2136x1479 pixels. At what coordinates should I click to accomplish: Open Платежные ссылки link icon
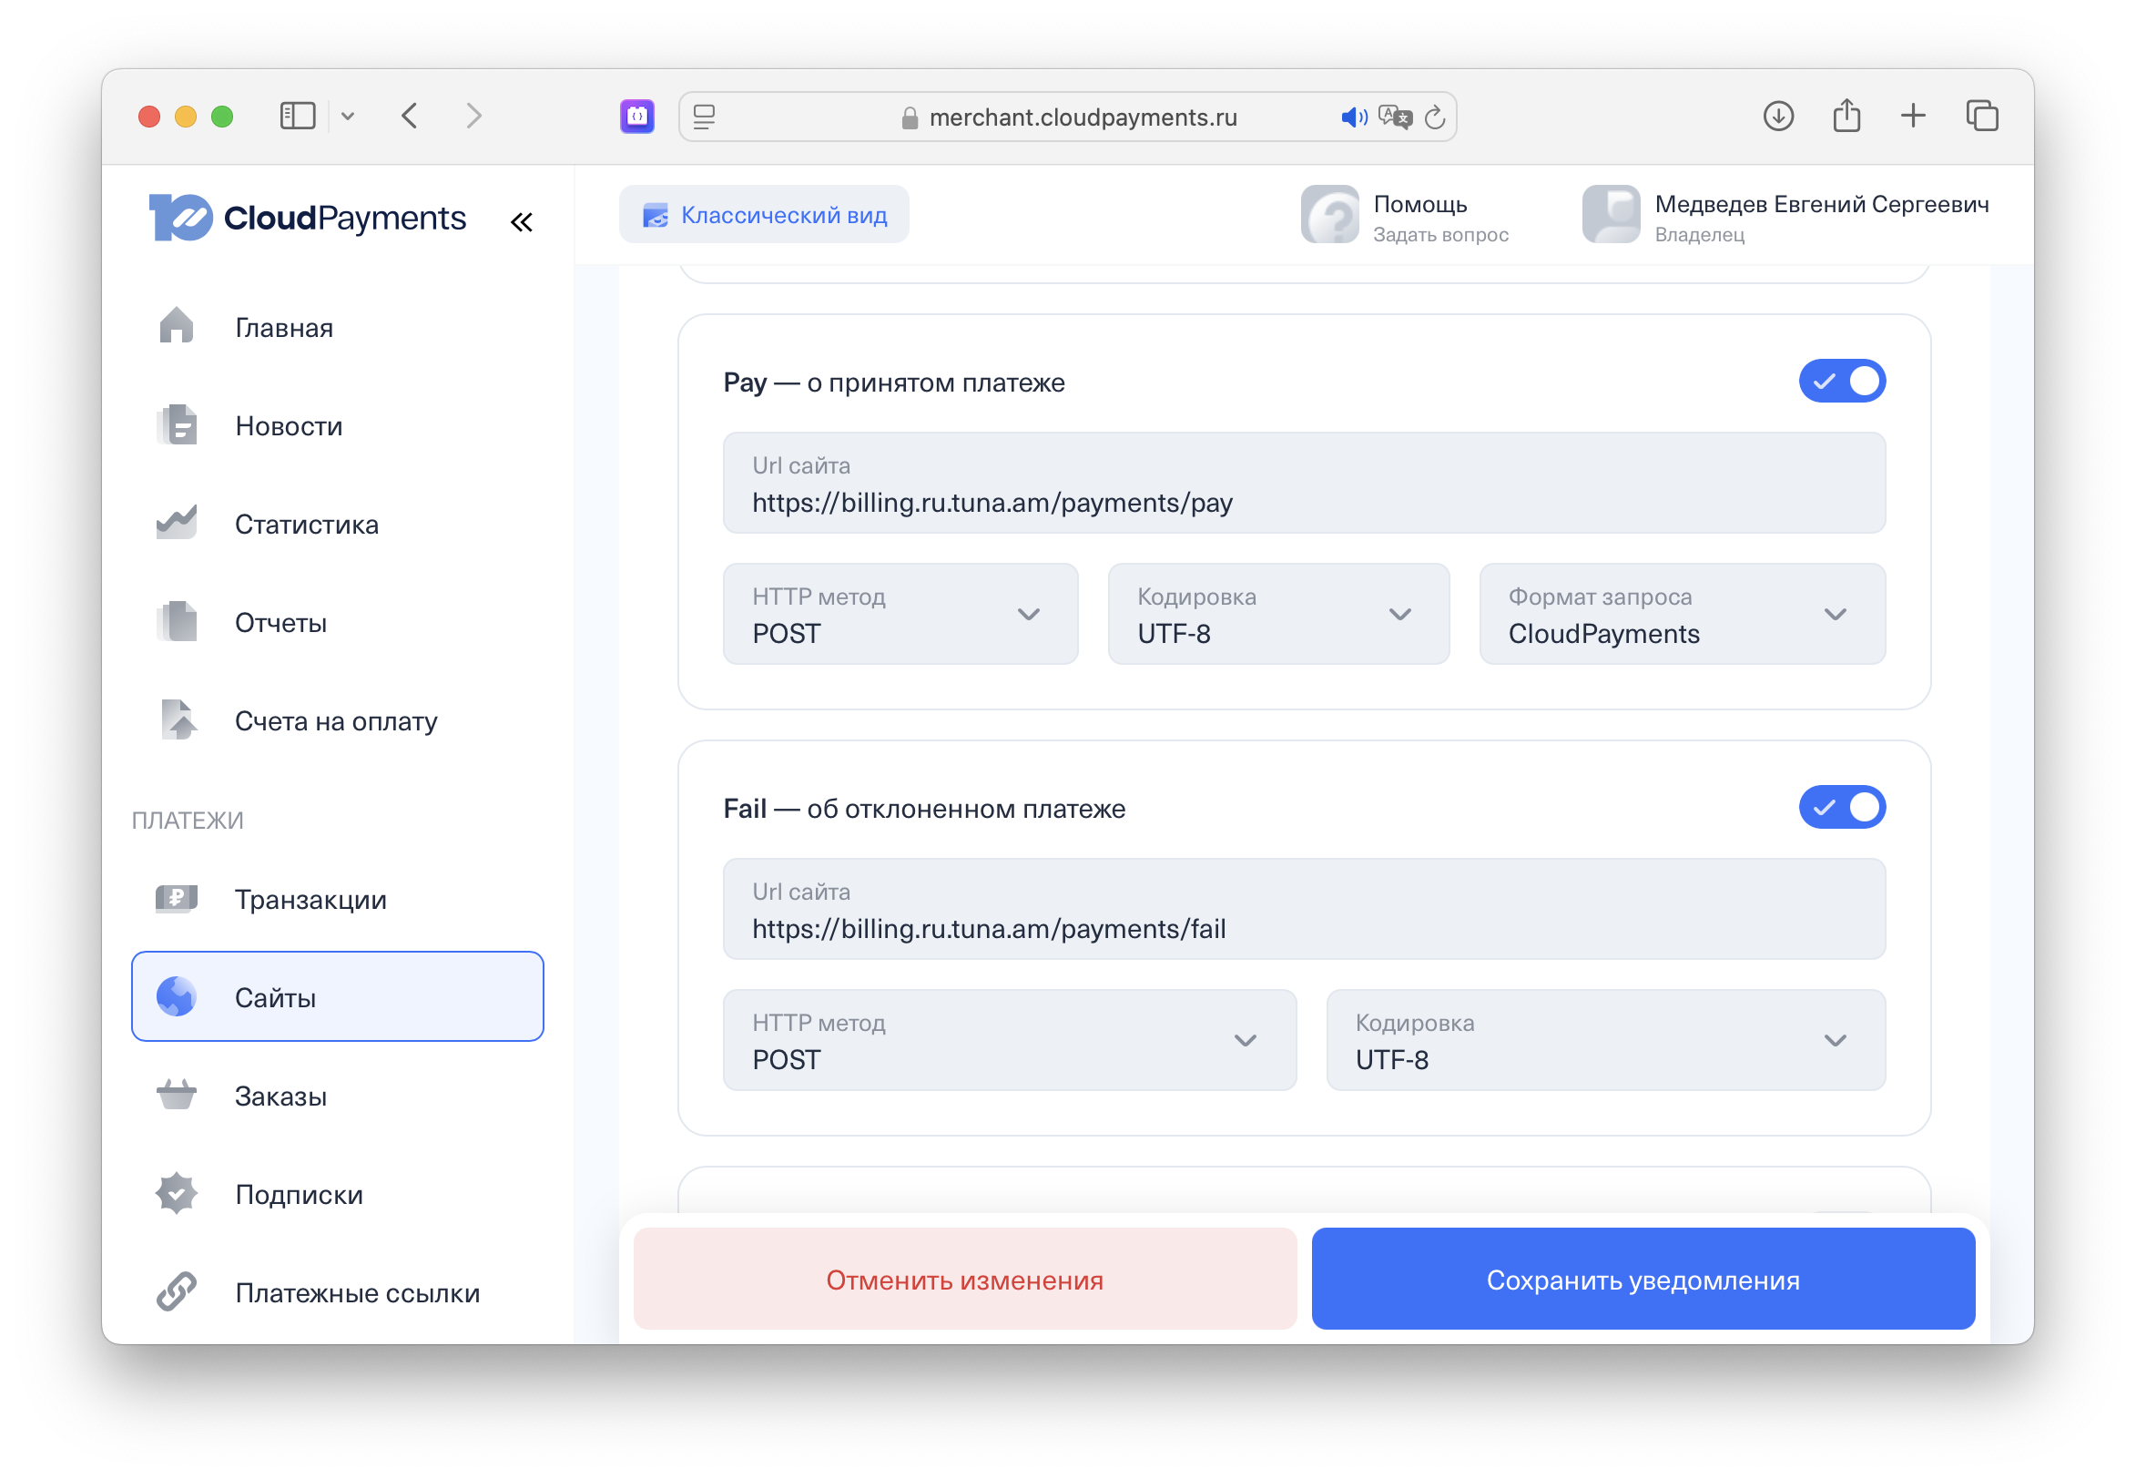pyautogui.click(x=178, y=1291)
